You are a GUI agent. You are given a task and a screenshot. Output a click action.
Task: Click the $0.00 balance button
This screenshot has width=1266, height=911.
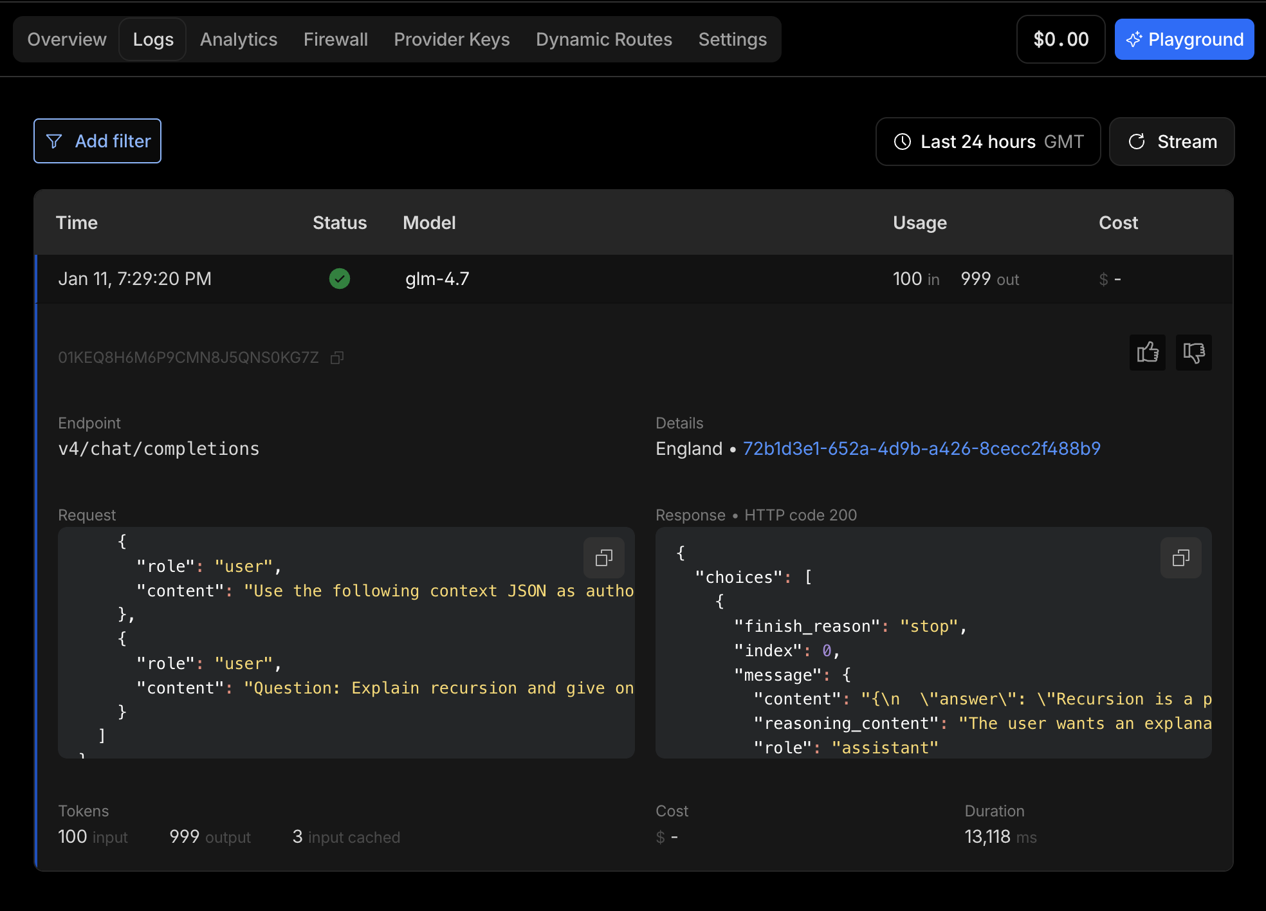(x=1061, y=39)
